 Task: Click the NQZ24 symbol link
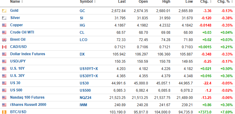pos(85,98)
